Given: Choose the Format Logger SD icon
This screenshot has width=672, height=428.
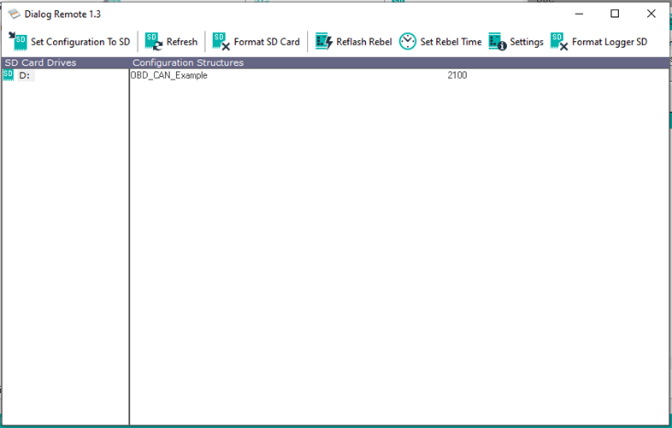Looking at the screenshot, I should (560, 41).
